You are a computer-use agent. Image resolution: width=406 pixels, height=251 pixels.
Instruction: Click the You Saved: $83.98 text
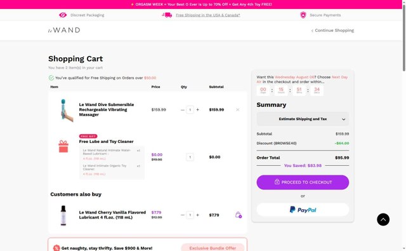coord(303,165)
